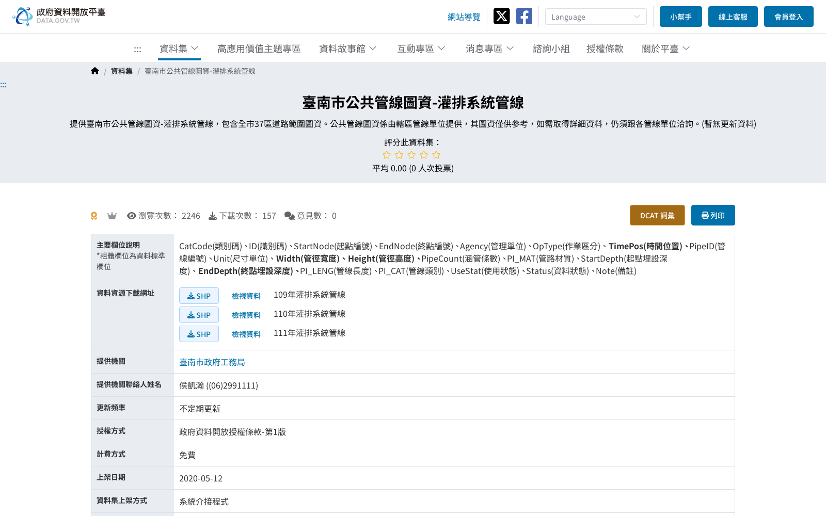Click the contact text 侯凱瀚 ((06)2991111)
Viewport: 826px width, 516px height.
pos(218,385)
